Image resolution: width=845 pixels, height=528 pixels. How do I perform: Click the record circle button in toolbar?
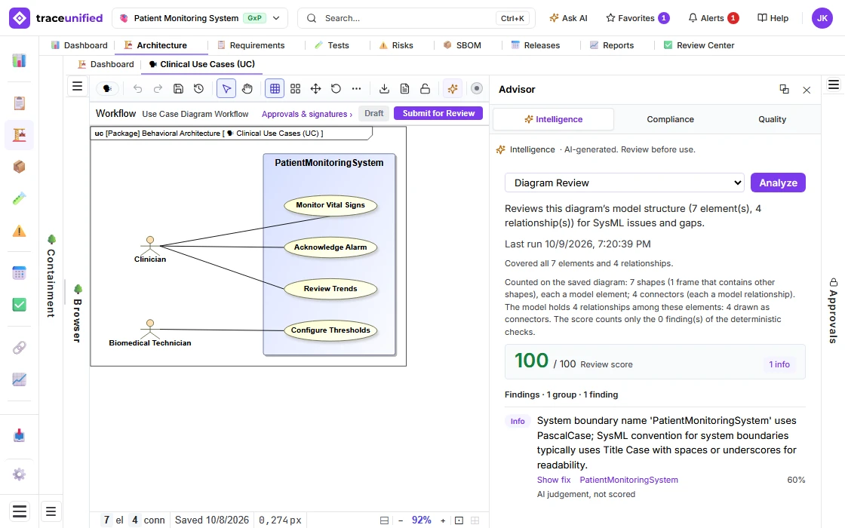477,88
